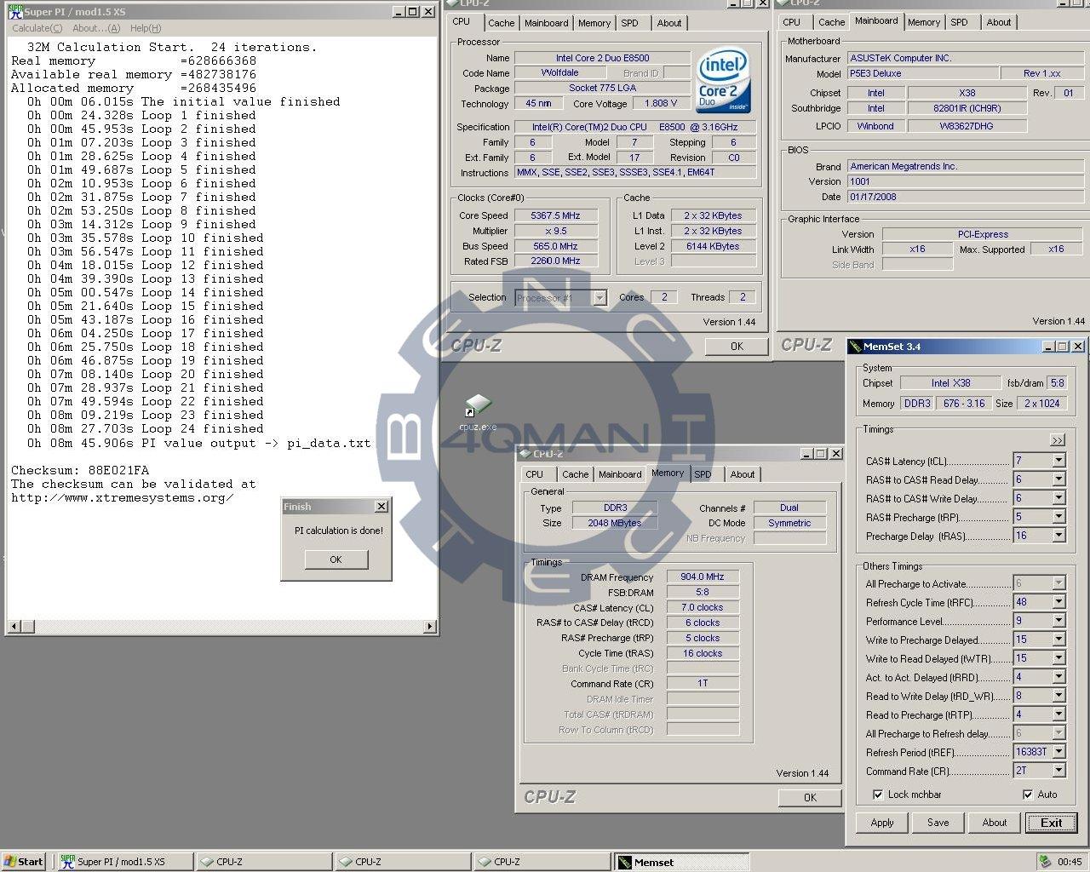Click the xtremesystems.org URL text in Super PI
The width and height of the screenshot is (1090, 872).
pyautogui.click(x=123, y=497)
